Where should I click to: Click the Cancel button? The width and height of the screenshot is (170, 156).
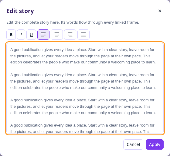point(133,144)
